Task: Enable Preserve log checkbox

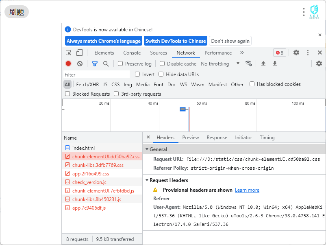Action: 120,63
